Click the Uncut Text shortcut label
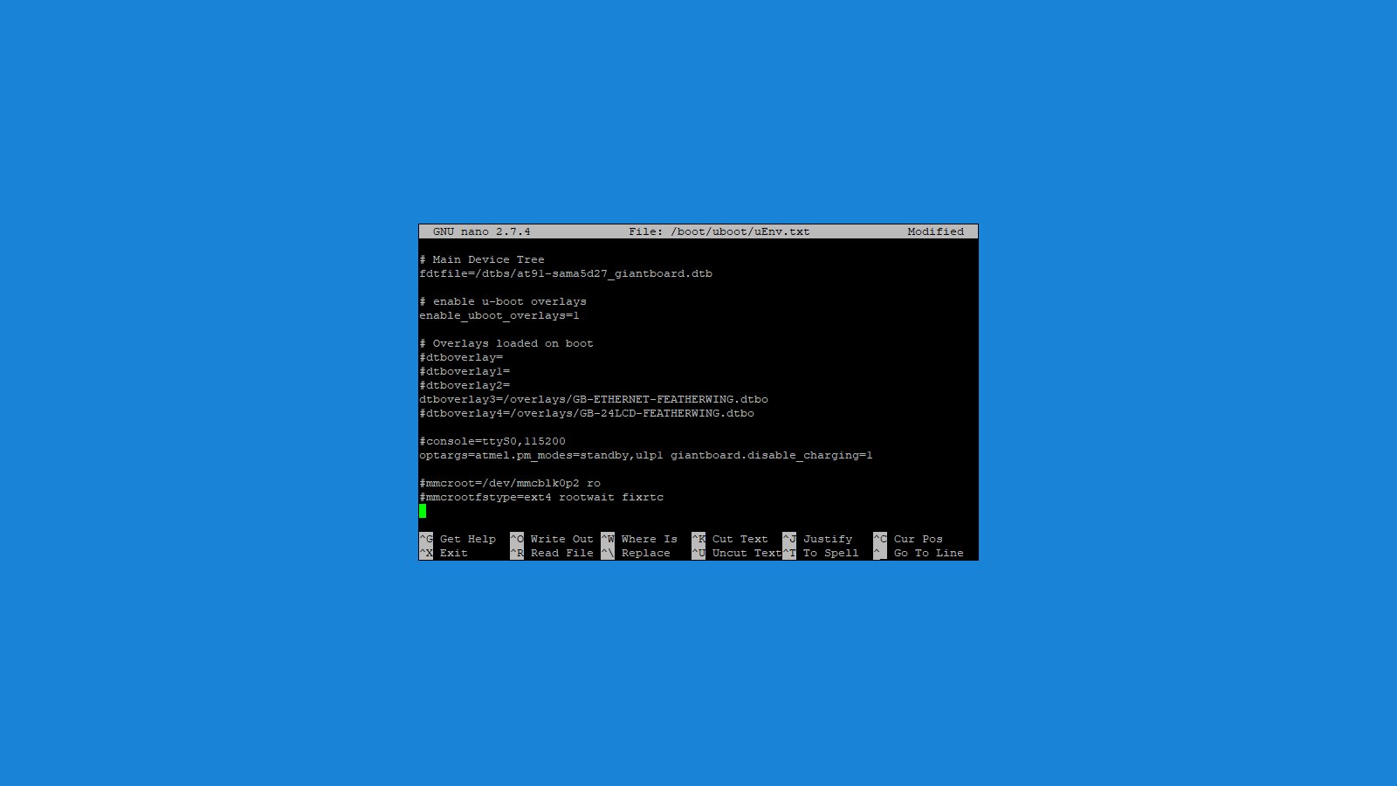 pyautogui.click(x=747, y=553)
